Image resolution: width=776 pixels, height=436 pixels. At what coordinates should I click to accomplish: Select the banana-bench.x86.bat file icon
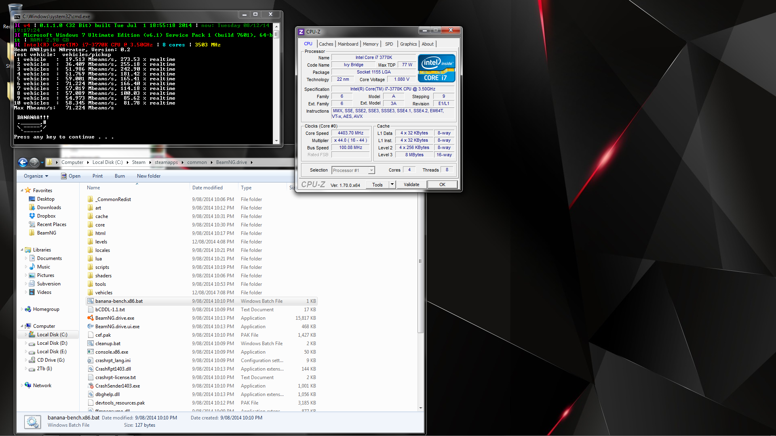pos(91,301)
